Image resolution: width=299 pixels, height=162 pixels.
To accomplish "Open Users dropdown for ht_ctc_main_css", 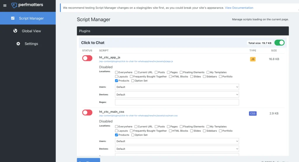I will 177,141.
